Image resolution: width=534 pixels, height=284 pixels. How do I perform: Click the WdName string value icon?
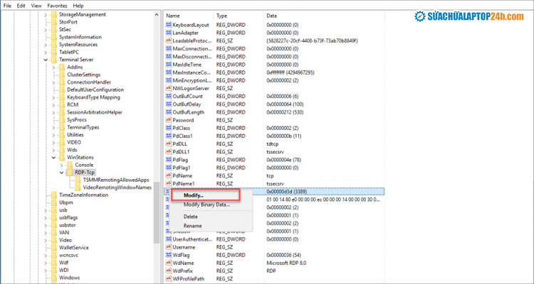[168, 263]
